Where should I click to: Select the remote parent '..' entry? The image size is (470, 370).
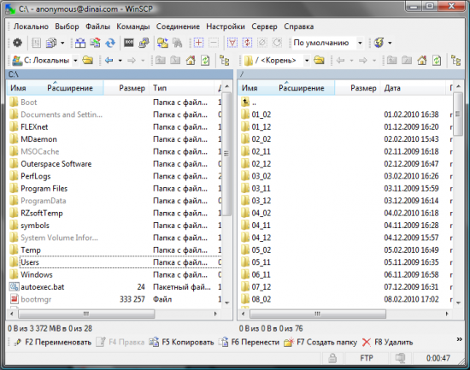pos(254,103)
